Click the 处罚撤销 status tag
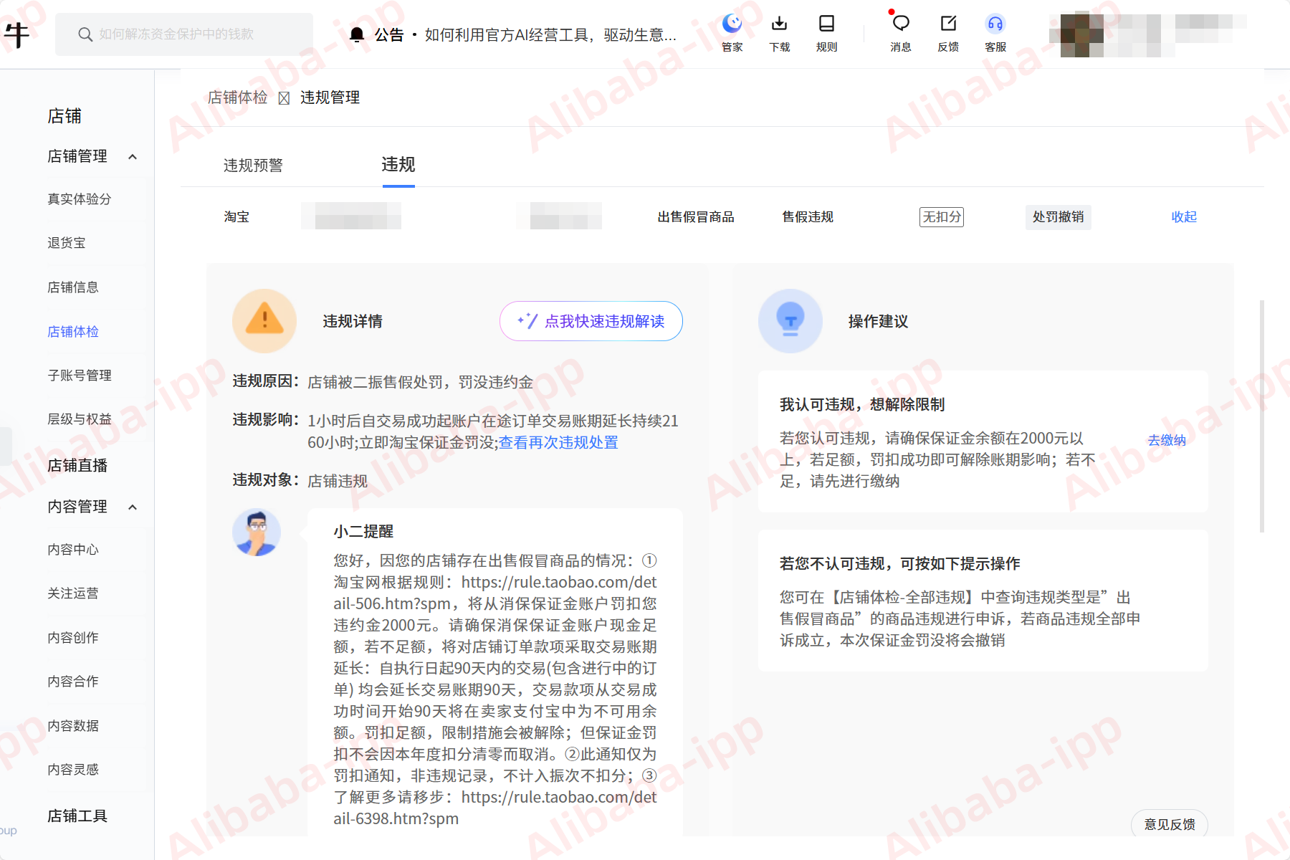1290x860 pixels. click(1059, 216)
